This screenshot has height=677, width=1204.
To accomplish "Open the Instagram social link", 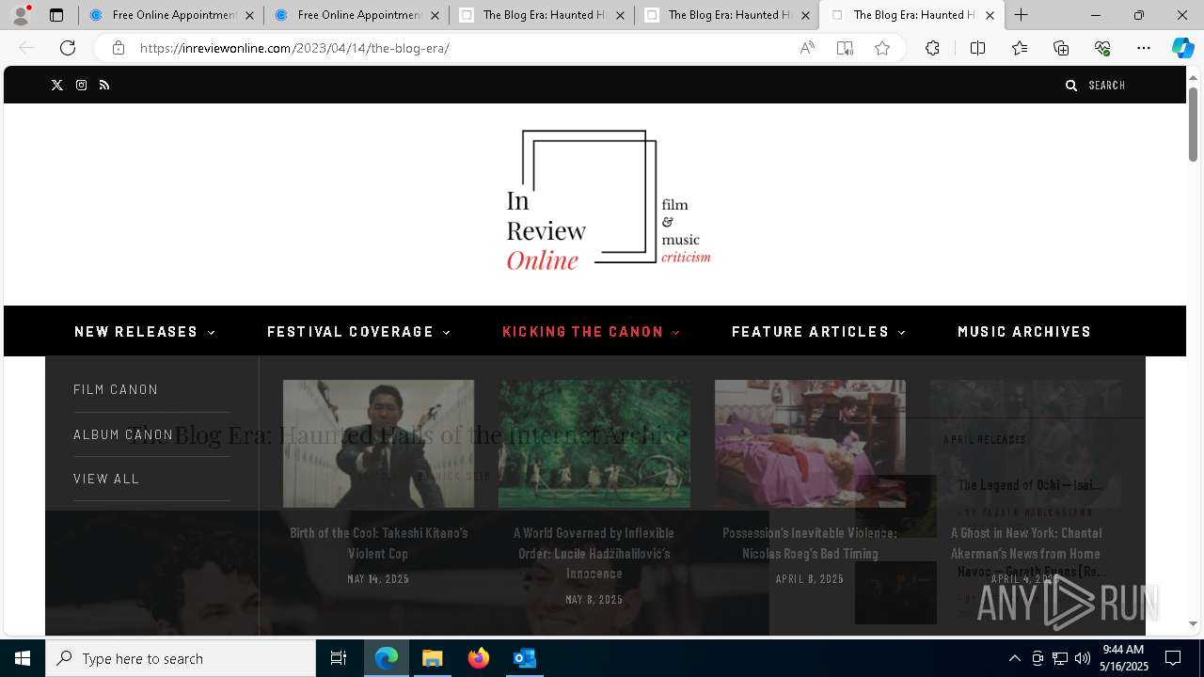I will 82,85.
